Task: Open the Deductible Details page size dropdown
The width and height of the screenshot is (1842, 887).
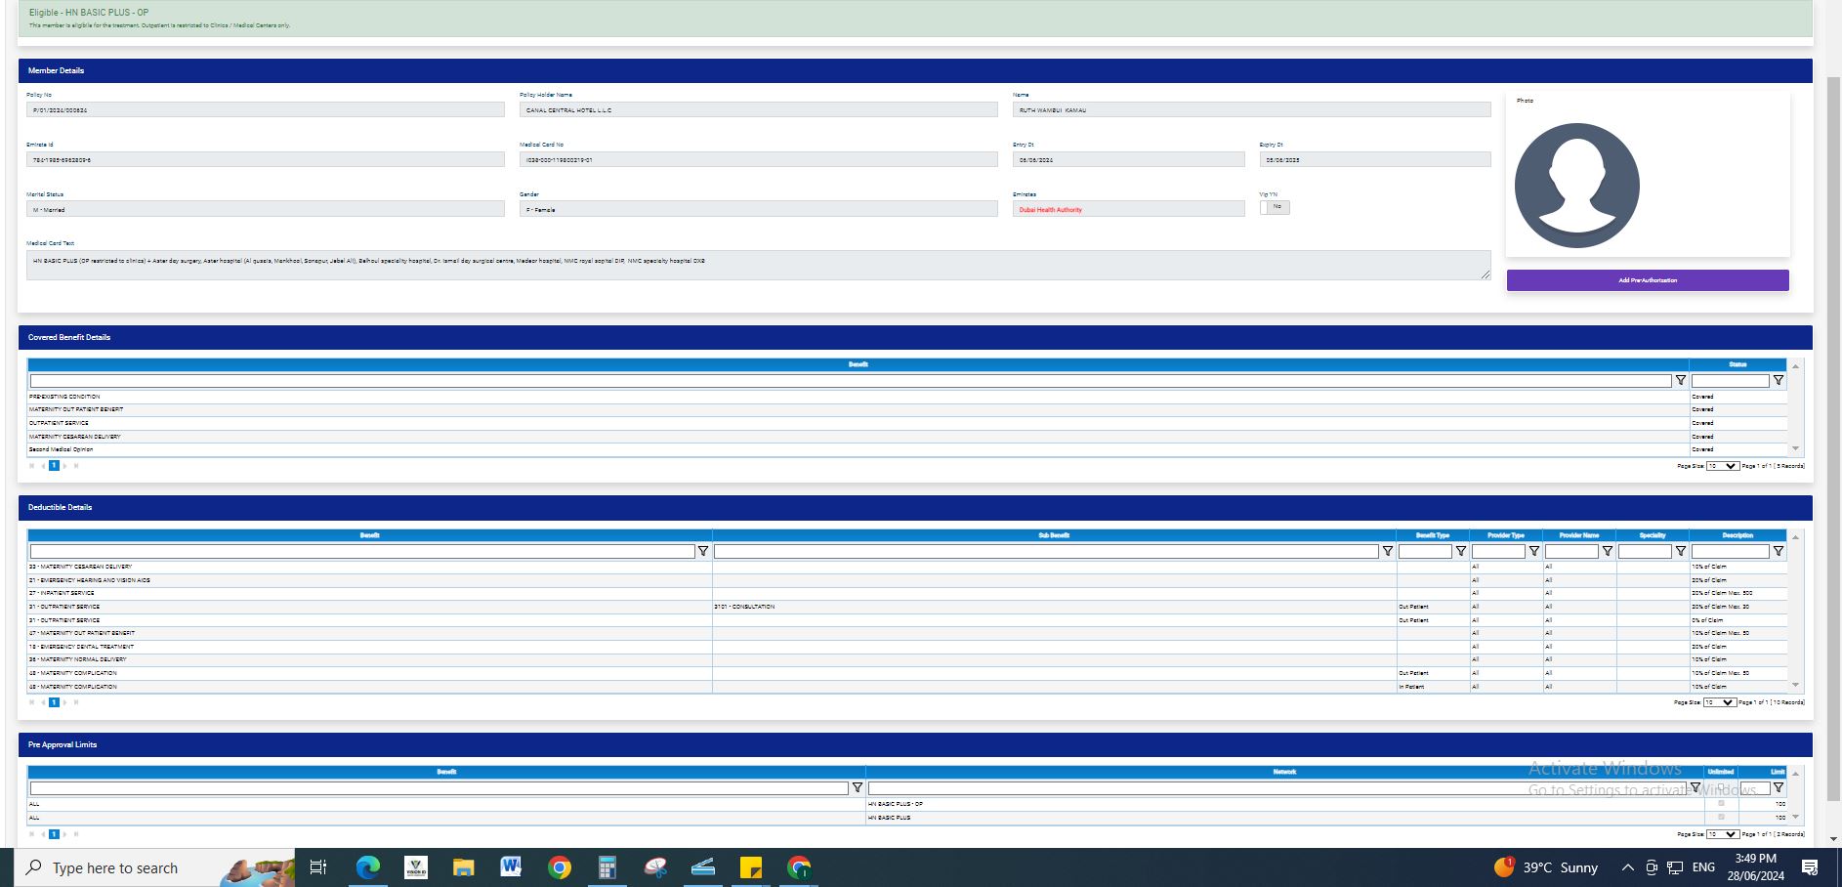Action: pos(1719,702)
